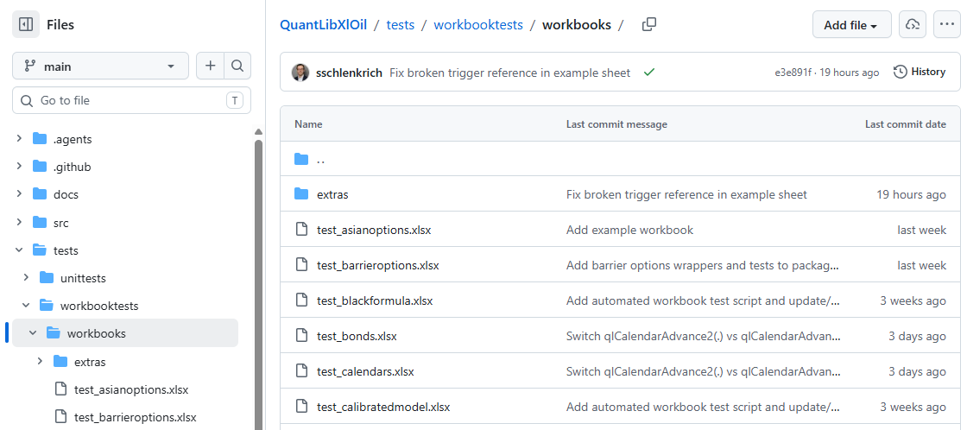967x430 pixels.
Task: Open commit hash e3e891f
Action: pyautogui.click(x=793, y=73)
